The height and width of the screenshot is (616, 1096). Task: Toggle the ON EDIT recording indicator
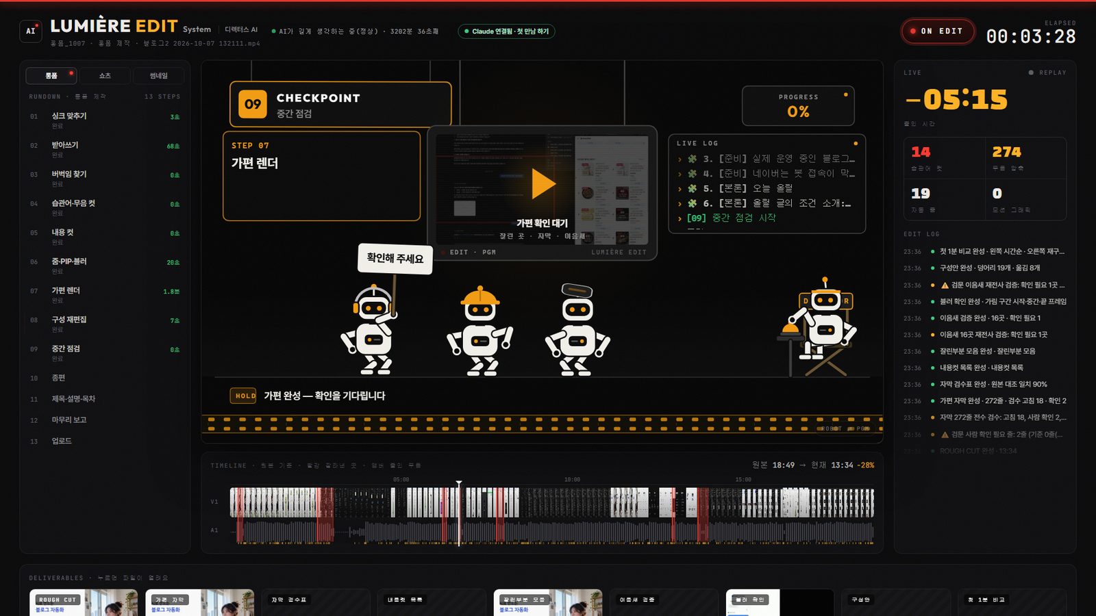pos(937,31)
